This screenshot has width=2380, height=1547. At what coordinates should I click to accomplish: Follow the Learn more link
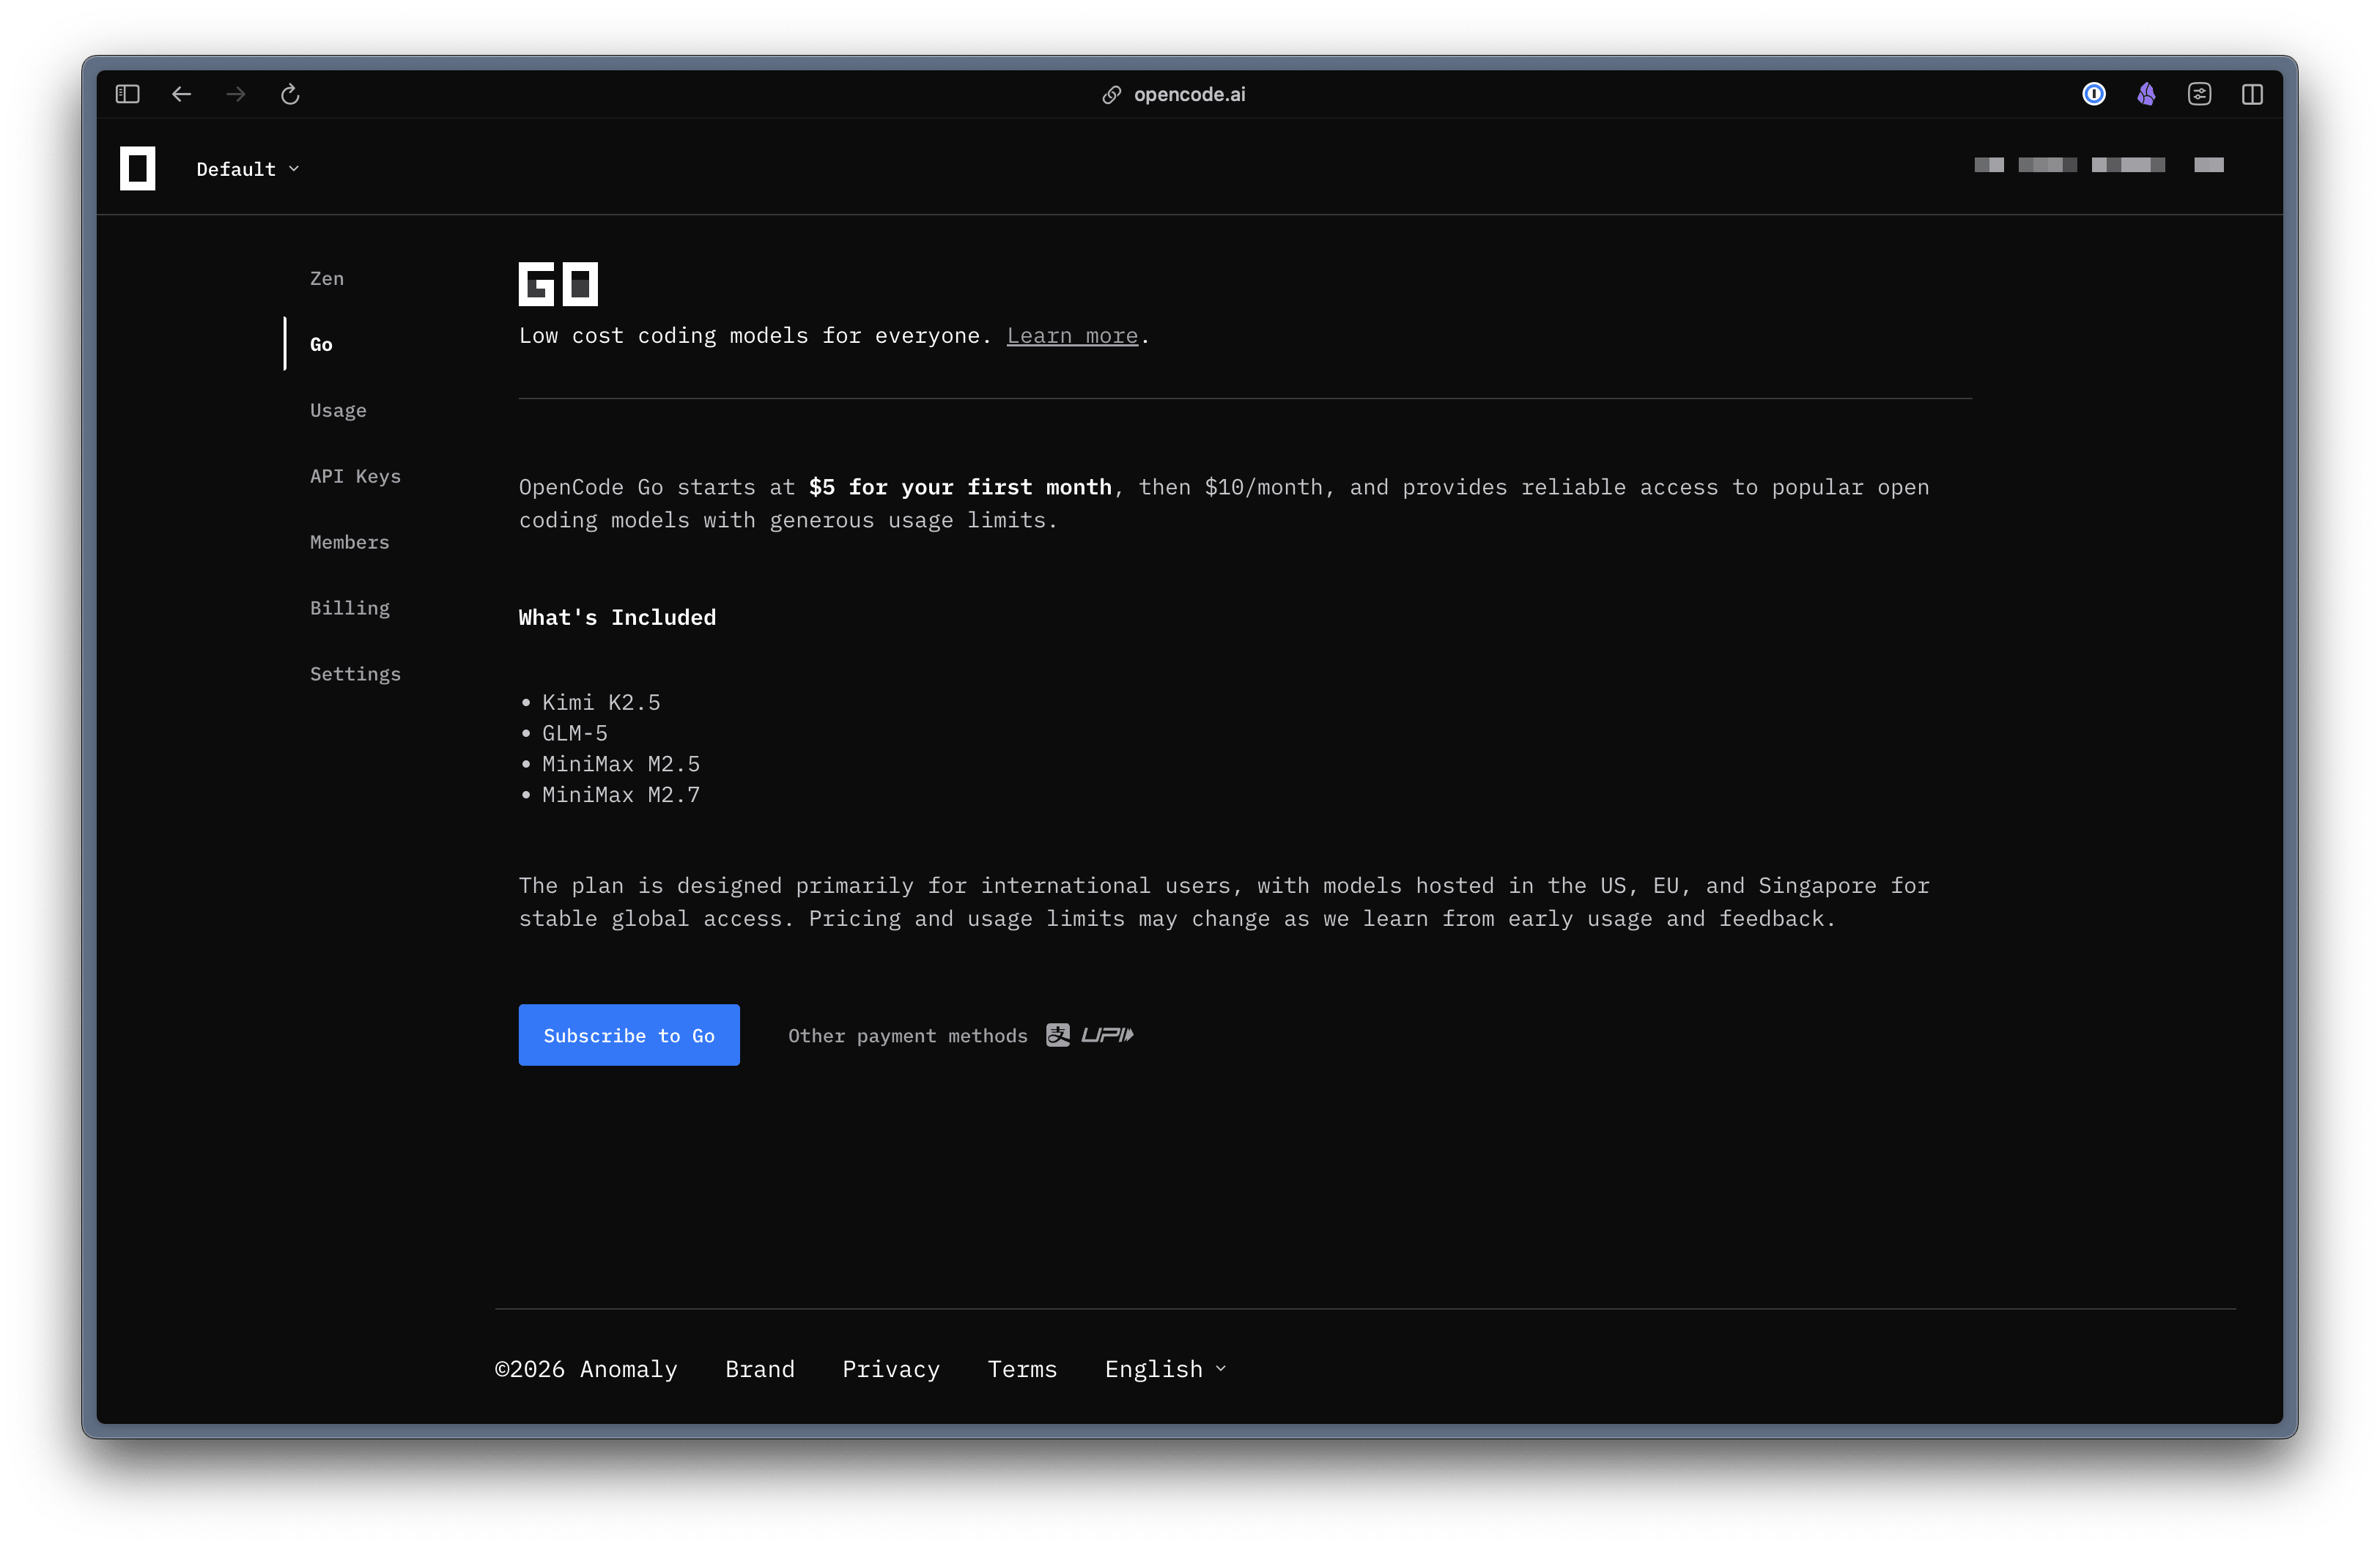1071,335
